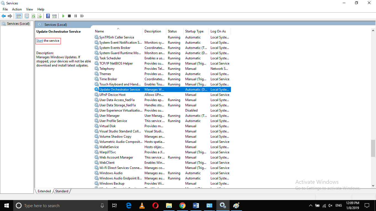Switch to the Standard tab
Screen dimensions: 376x211
point(61,191)
